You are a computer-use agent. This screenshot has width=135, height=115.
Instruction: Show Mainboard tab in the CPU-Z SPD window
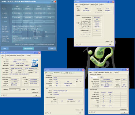coord(101,72)
